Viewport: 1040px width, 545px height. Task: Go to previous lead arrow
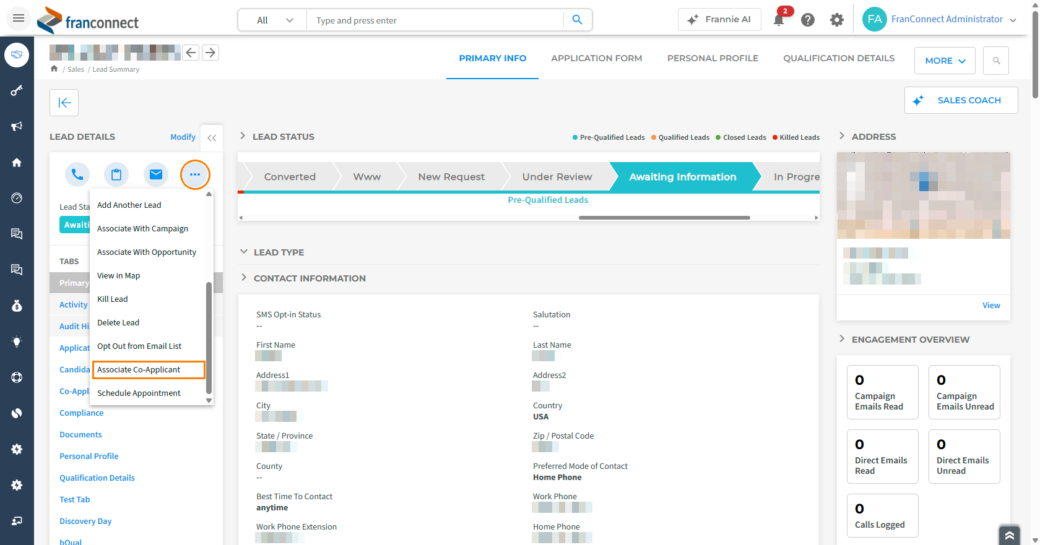pyautogui.click(x=191, y=53)
